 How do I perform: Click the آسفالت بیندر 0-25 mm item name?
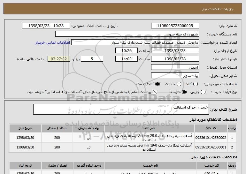tap(150, 138)
